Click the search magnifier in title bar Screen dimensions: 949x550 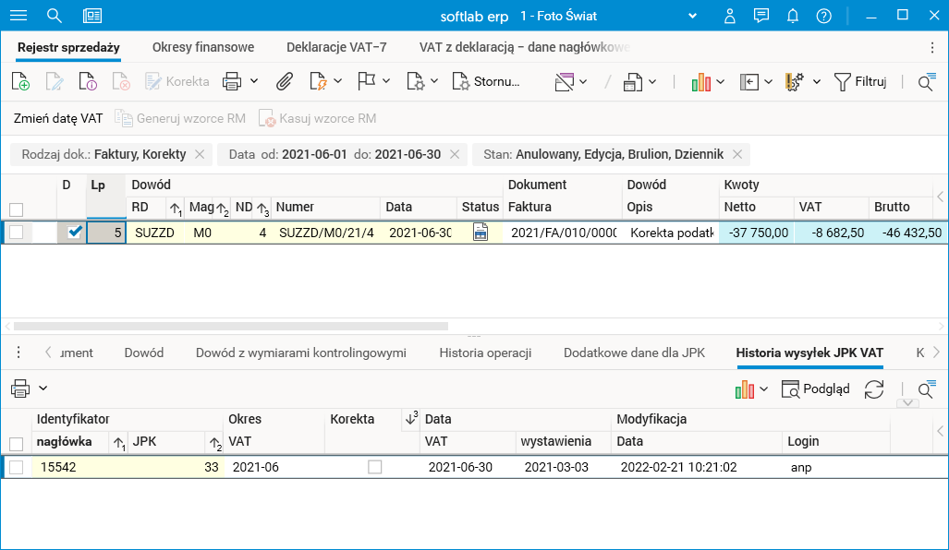pyautogui.click(x=55, y=16)
